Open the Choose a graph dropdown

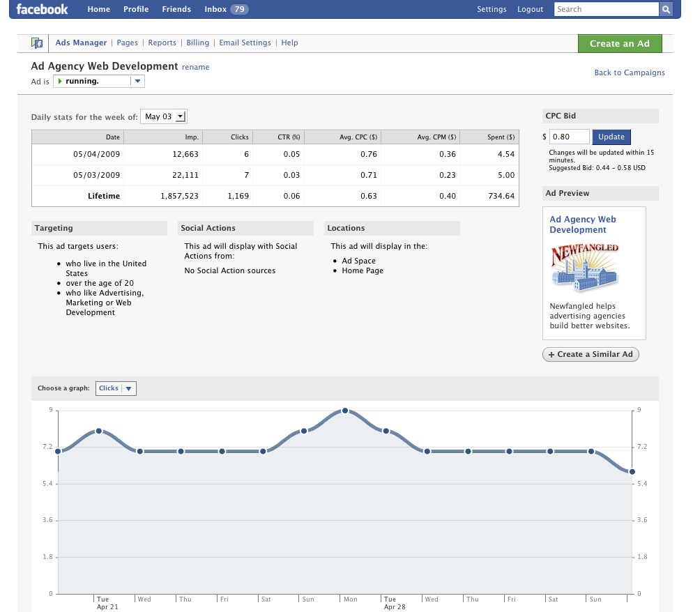116,388
